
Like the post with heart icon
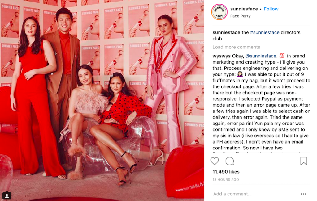(215, 161)
